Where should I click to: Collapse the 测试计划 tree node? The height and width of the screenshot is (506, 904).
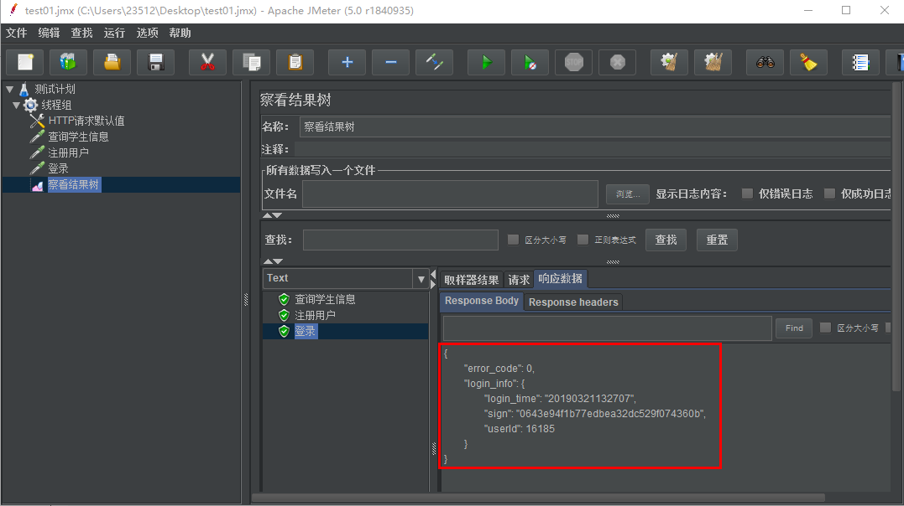click(10, 90)
